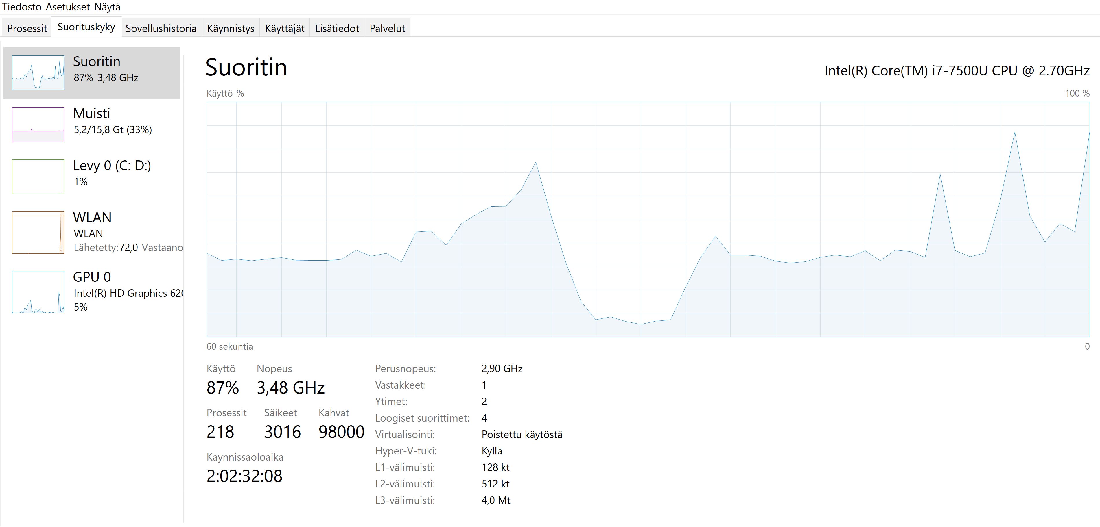Click the Suoritin CPU mini graph thumbnail
The width and height of the screenshot is (1100, 527).
pos(38,73)
